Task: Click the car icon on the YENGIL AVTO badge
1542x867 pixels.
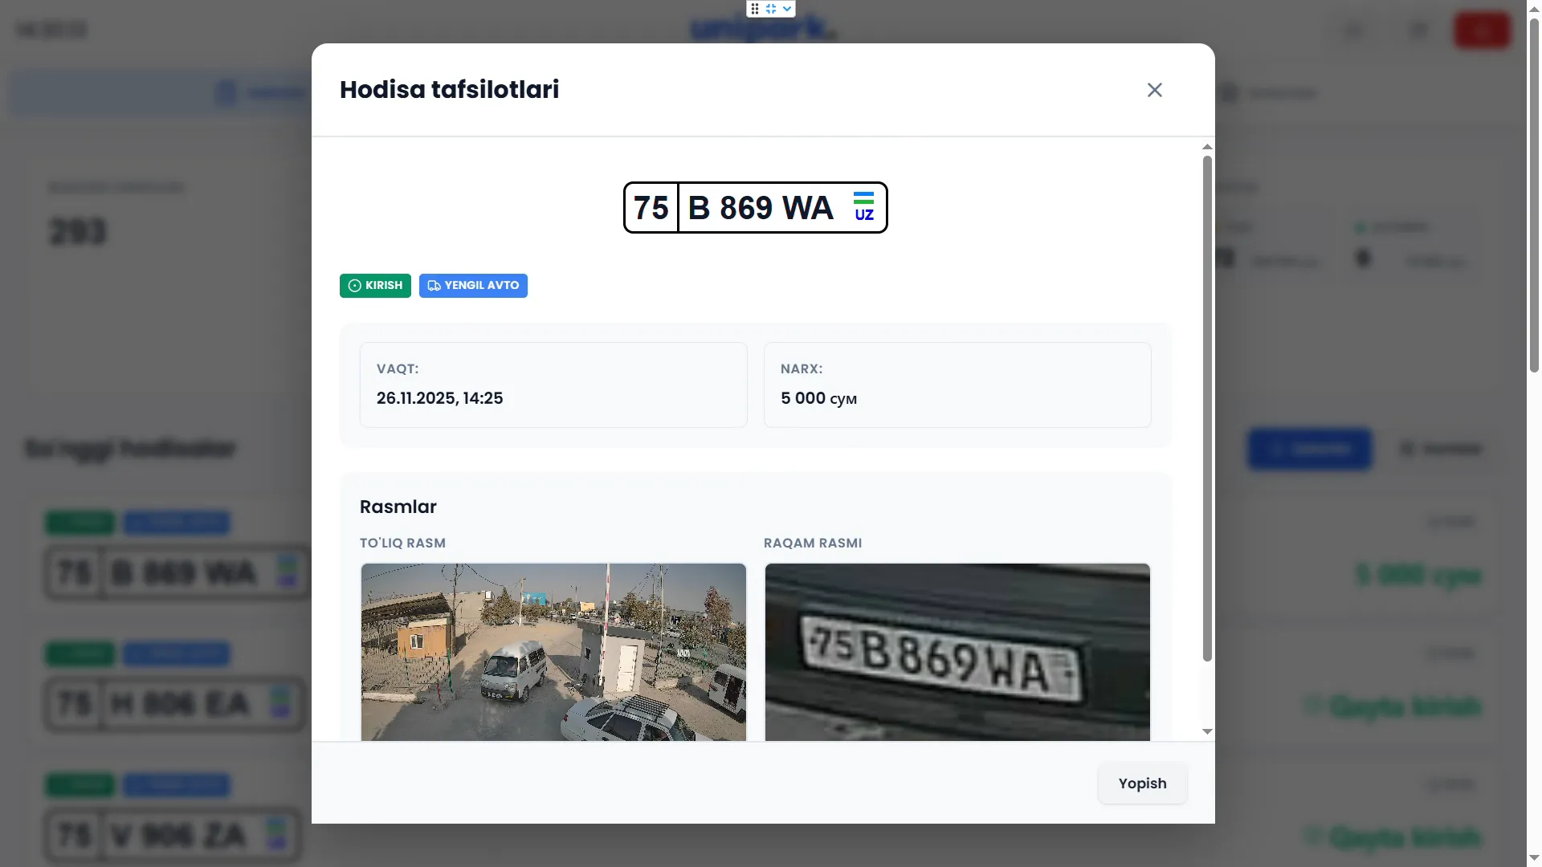Action: pos(433,286)
